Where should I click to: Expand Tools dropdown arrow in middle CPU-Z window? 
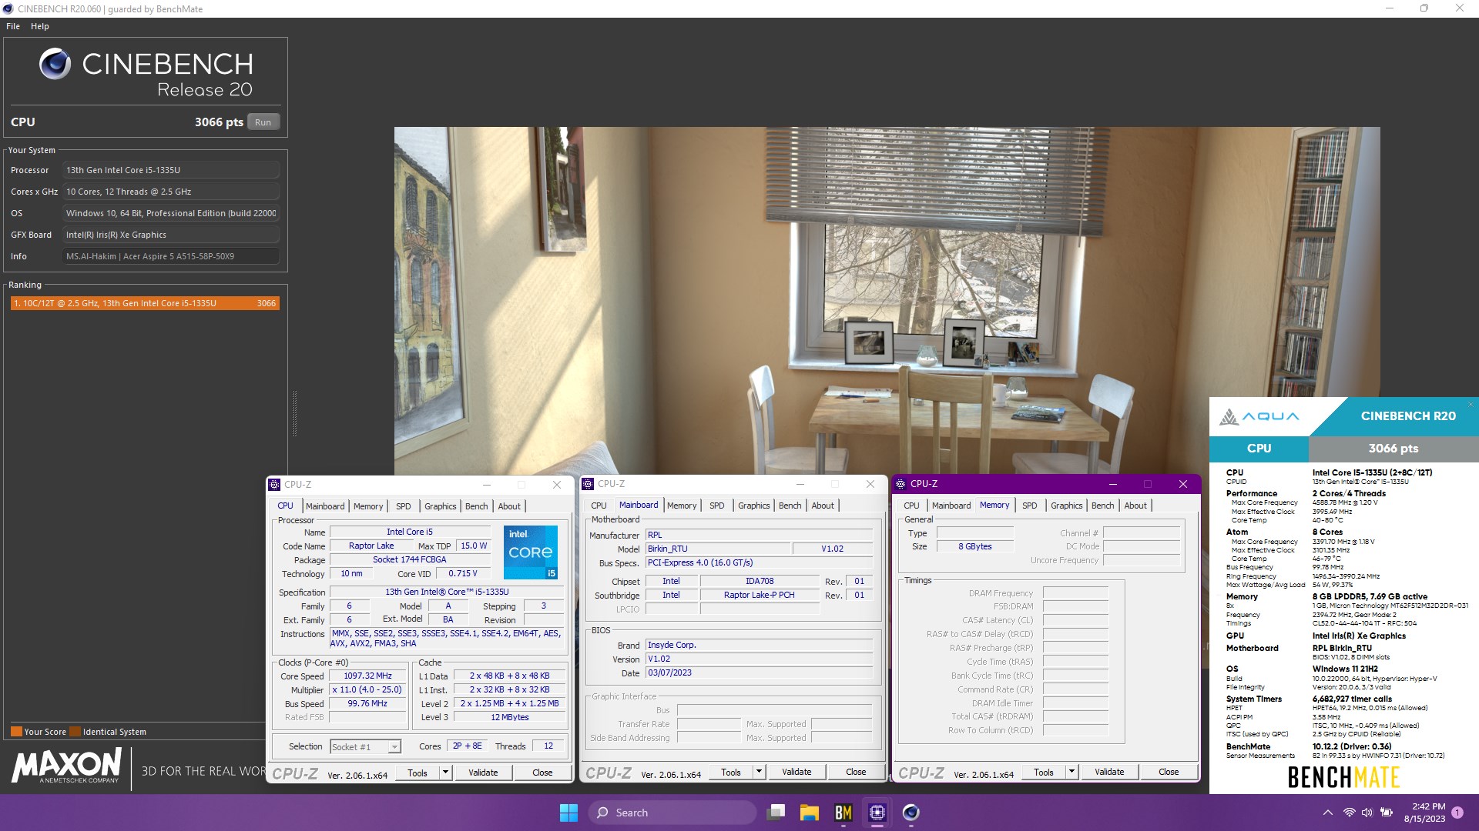(759, 773)
